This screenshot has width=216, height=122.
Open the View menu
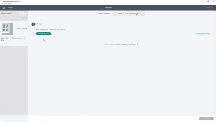click(x=5, y=4)
